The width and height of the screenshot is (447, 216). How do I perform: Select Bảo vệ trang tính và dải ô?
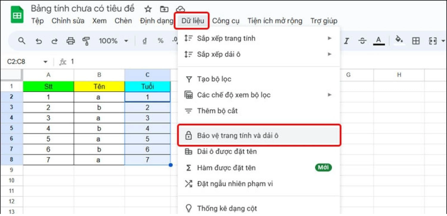259,135
